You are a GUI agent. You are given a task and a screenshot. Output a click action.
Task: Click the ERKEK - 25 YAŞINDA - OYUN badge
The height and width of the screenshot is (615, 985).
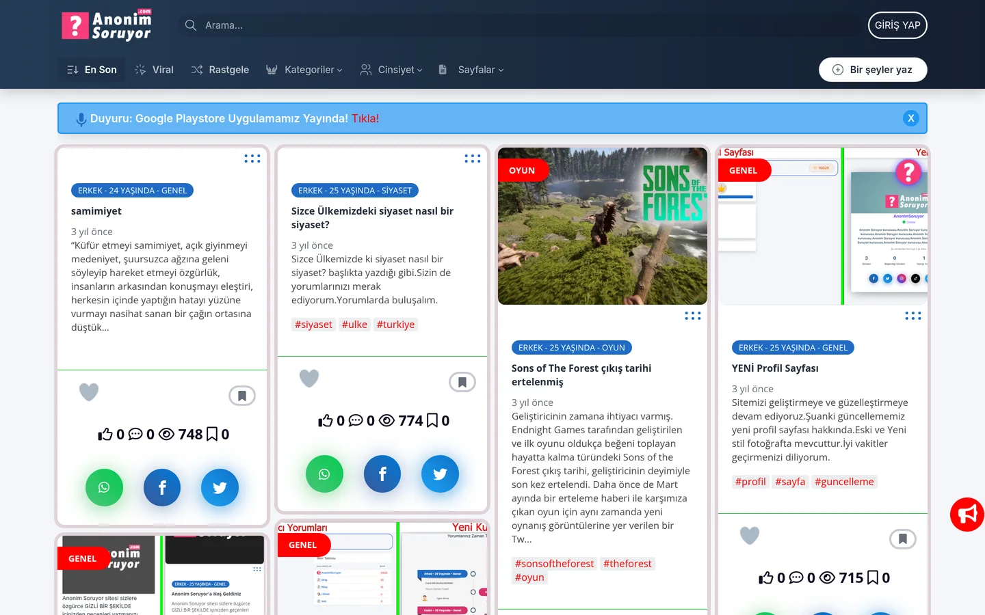(x=572, y=348)
